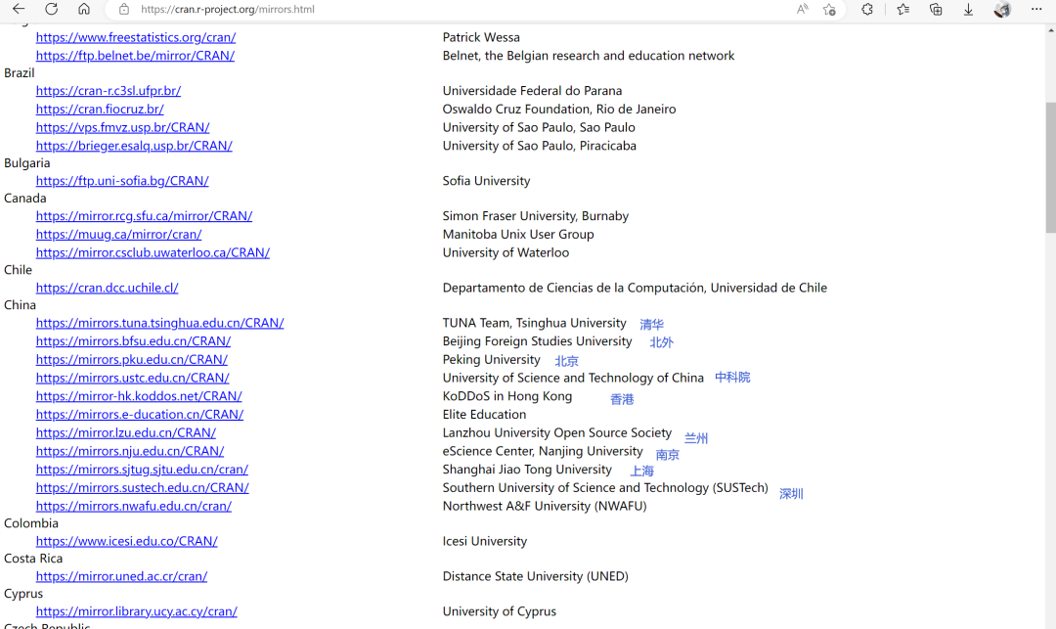
Task: Open the mirrors.e-ducation.cn CRAN link
Action: (x=140, y=414)
